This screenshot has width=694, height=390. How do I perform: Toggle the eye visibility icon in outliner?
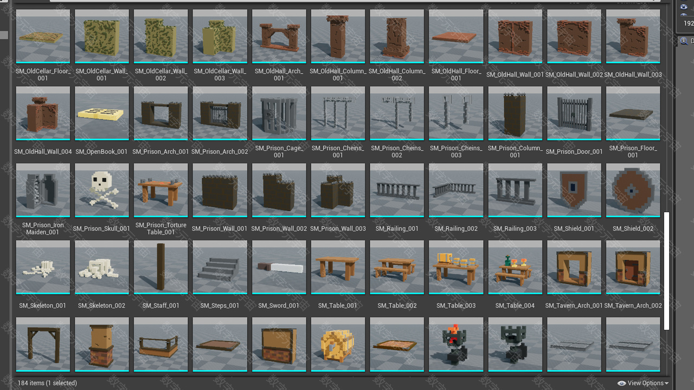684,8
